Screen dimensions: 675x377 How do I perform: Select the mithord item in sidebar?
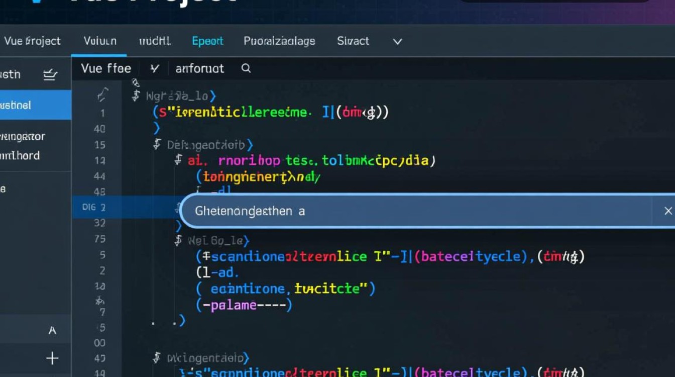[x=20, y=156]
